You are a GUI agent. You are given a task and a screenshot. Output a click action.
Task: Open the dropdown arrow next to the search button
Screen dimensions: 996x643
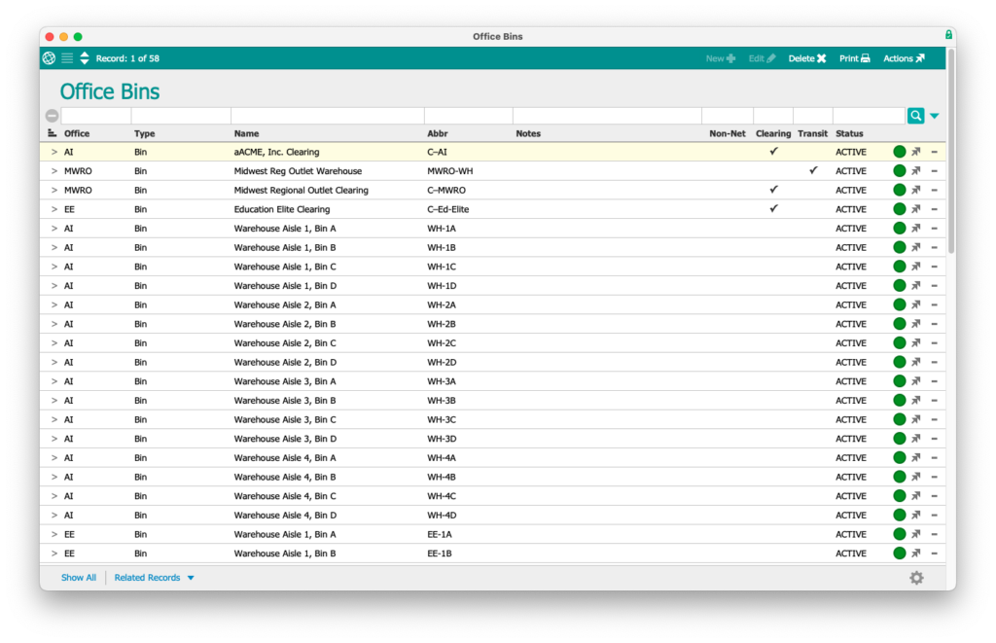coord(933,115)
